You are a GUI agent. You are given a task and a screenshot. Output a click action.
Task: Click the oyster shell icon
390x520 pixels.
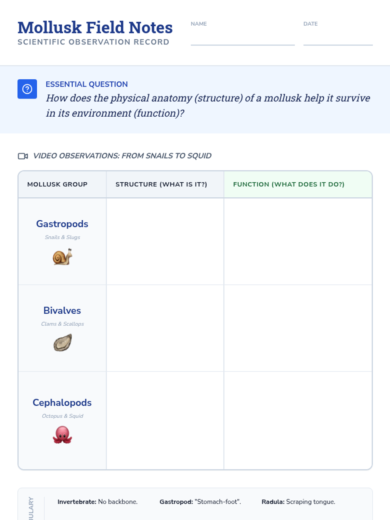click(62, 343)
